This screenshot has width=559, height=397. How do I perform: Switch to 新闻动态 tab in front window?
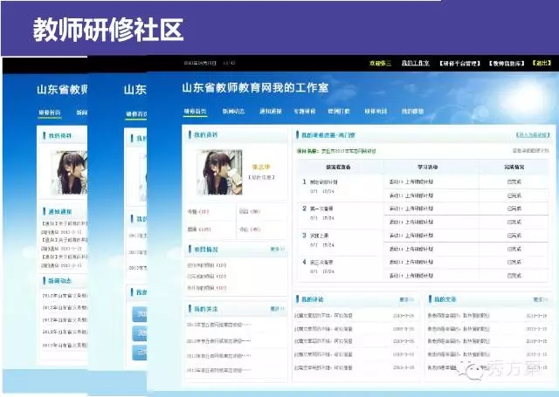point(233,111)
